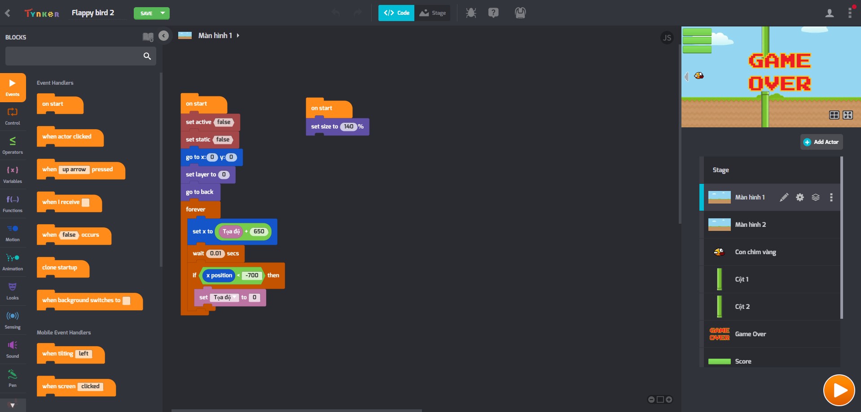Select the Cột 1 actor
The width and height of the screenshot is (861, 412).
pyautogui.click(x=772, y=279)
